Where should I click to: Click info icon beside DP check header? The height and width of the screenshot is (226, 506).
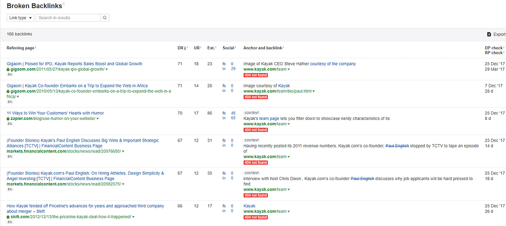pos(504,47)
